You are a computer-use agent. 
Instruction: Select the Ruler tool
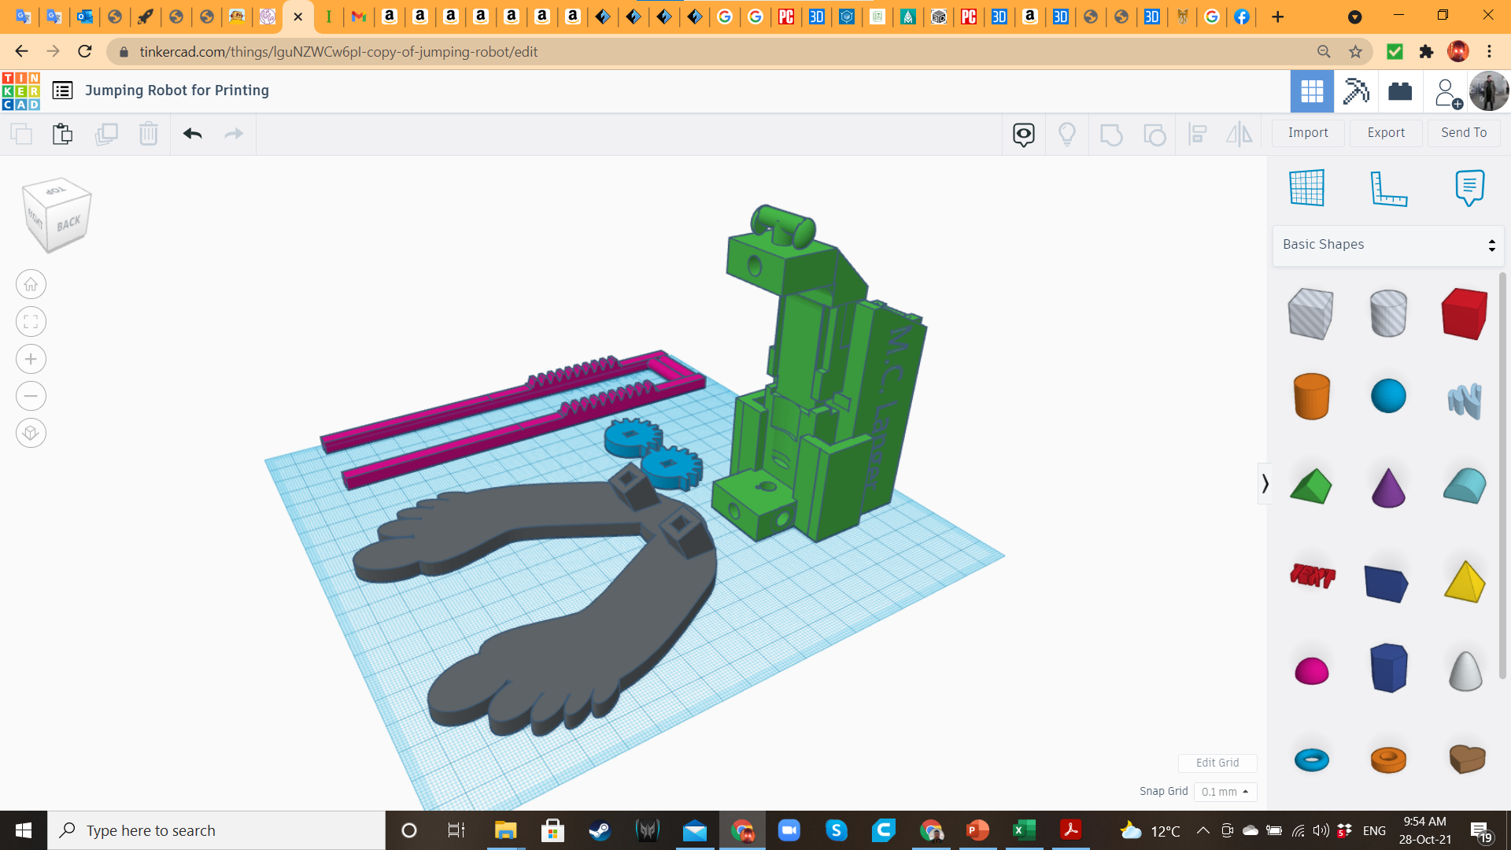click(1388, 188)
